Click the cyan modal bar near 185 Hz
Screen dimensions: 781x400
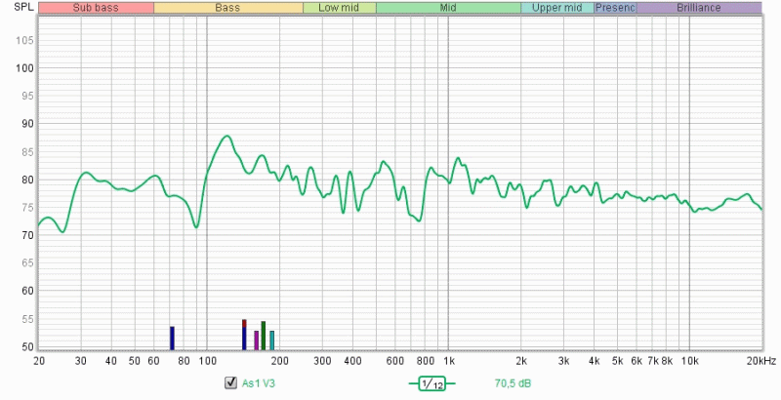[x=272, y=340]
